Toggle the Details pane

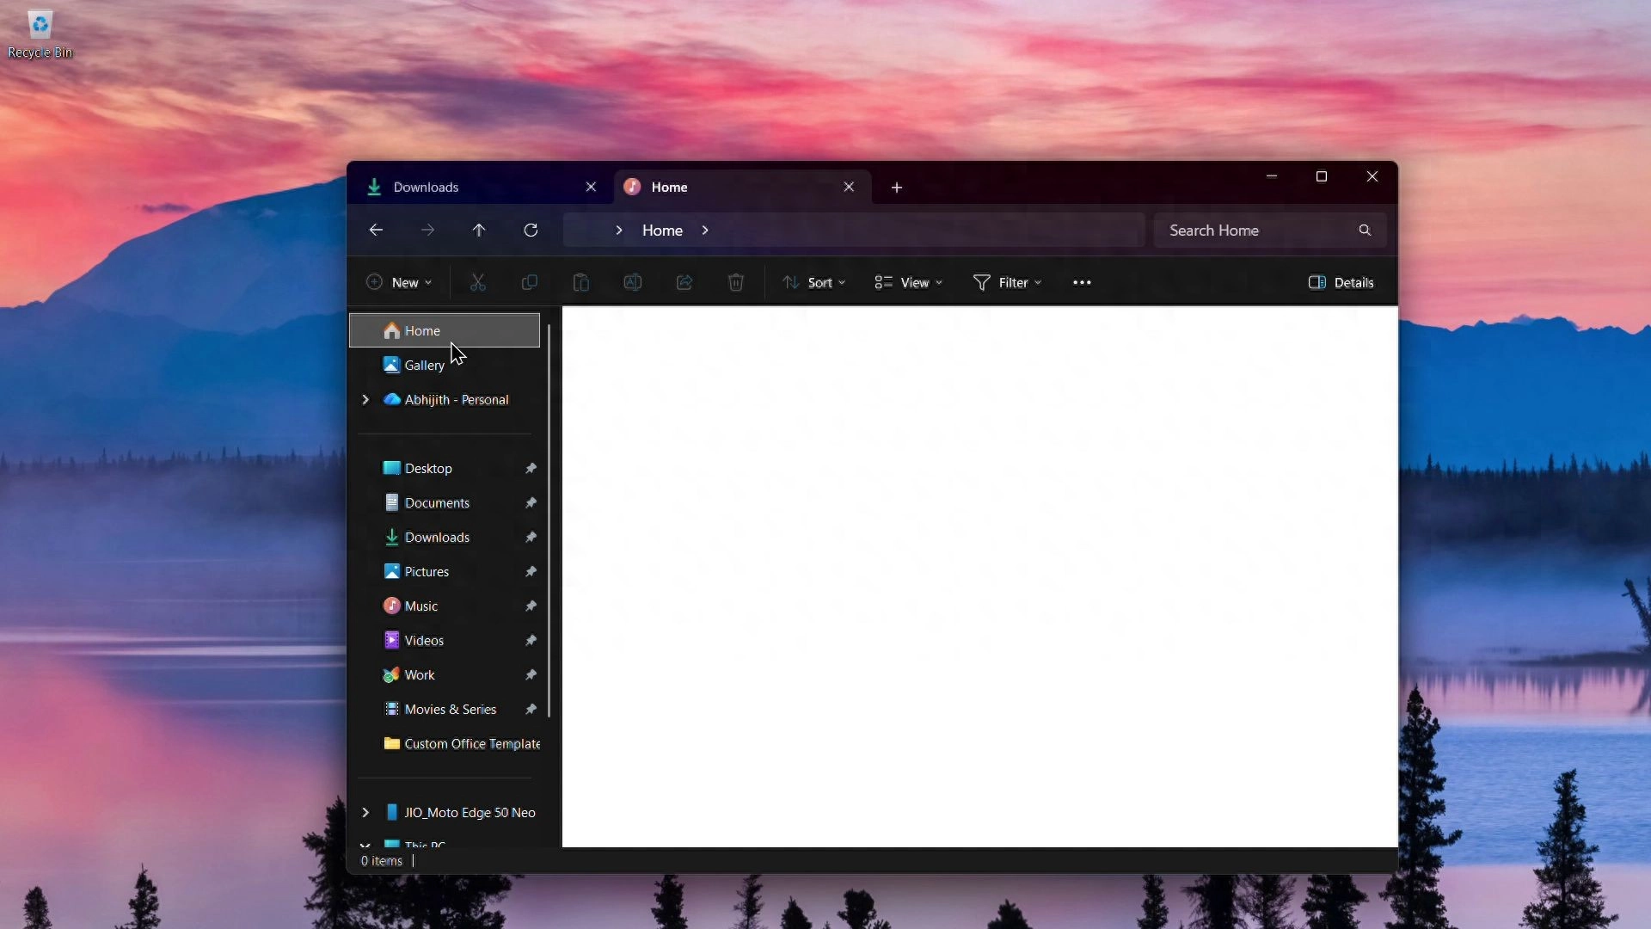pyautogui.click(x=1342, y=282)
